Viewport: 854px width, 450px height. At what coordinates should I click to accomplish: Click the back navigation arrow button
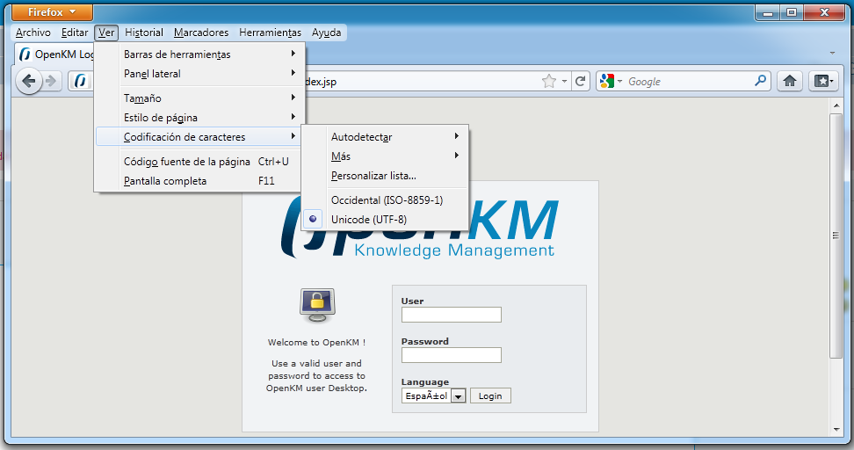click(29, 82)
